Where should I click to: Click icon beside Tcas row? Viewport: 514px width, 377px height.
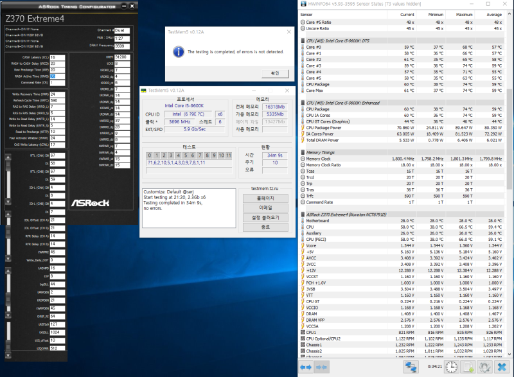303,171
